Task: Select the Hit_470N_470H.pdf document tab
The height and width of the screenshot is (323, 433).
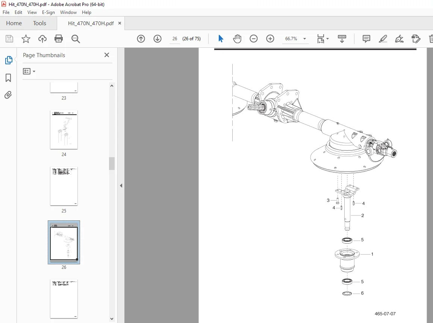Action: pos(91,23)
